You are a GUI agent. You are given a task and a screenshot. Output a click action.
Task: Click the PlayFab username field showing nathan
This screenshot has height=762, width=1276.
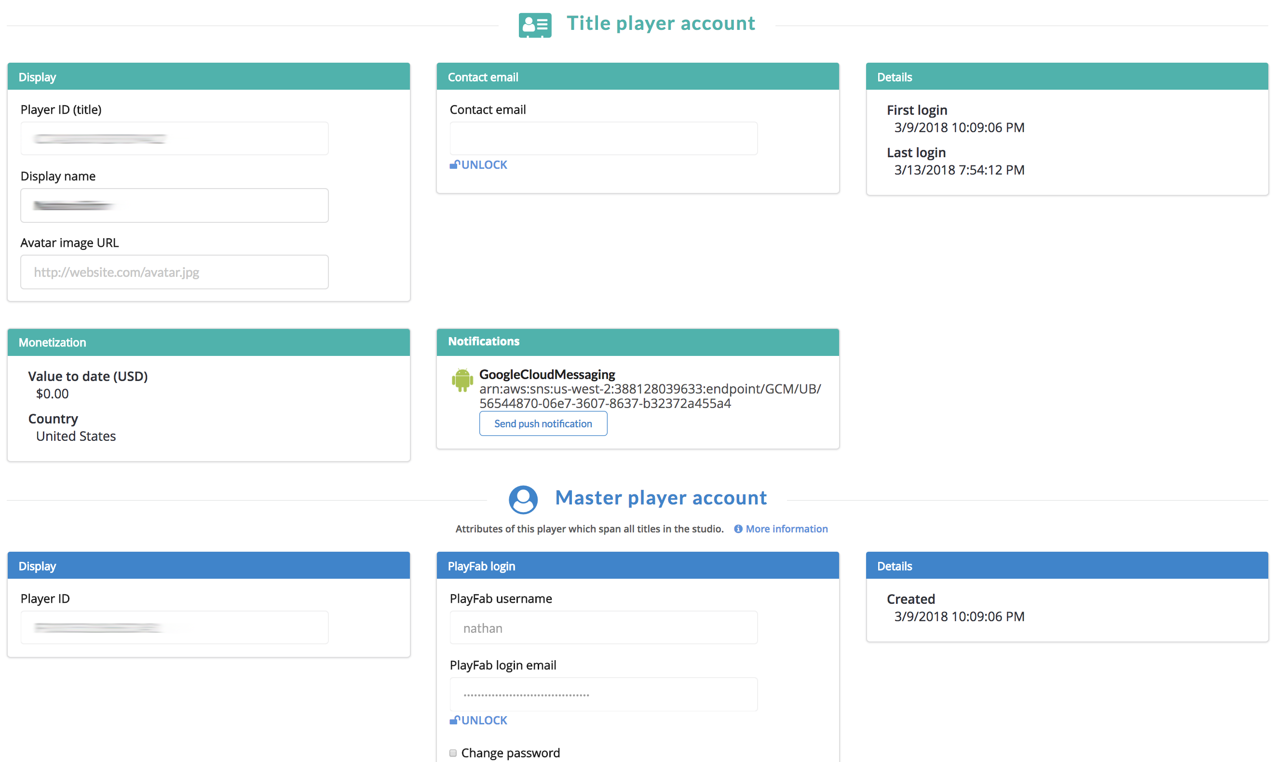click(x=603, y=627)
